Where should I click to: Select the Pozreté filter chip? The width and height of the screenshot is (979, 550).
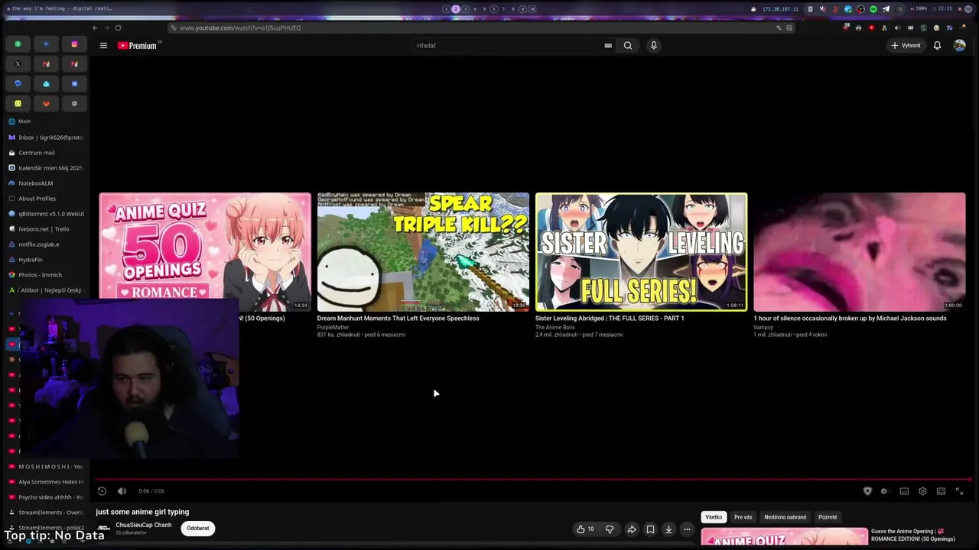click(828, 517)
